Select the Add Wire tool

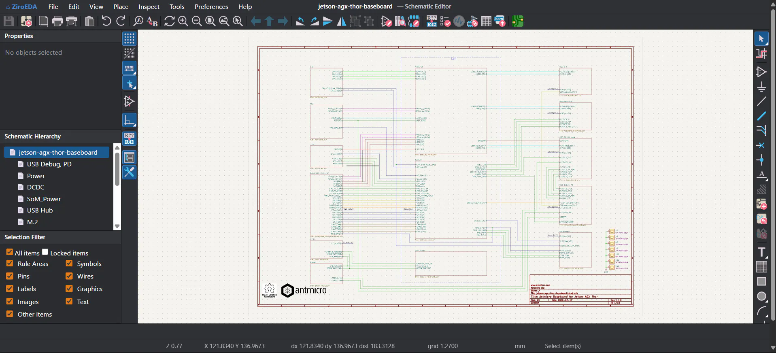pos(761,101)
